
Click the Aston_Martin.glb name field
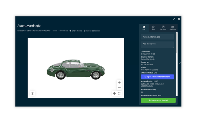point(157,37)
